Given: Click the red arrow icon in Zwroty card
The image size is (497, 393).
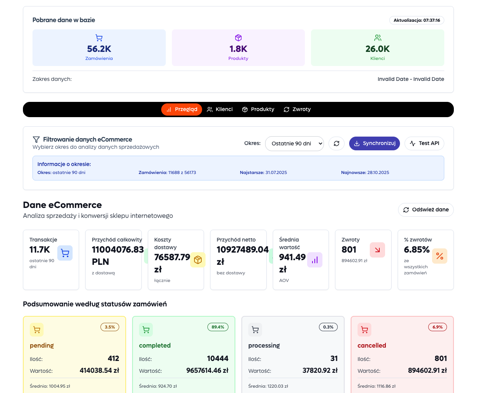Looking at the screenshot, I should point(377,250).
